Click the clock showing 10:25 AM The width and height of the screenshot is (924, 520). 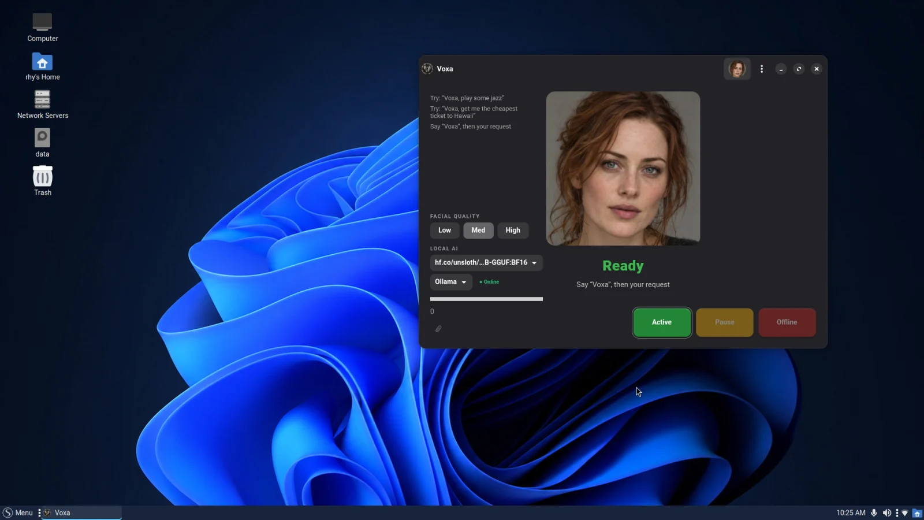(x=851, y=512)
